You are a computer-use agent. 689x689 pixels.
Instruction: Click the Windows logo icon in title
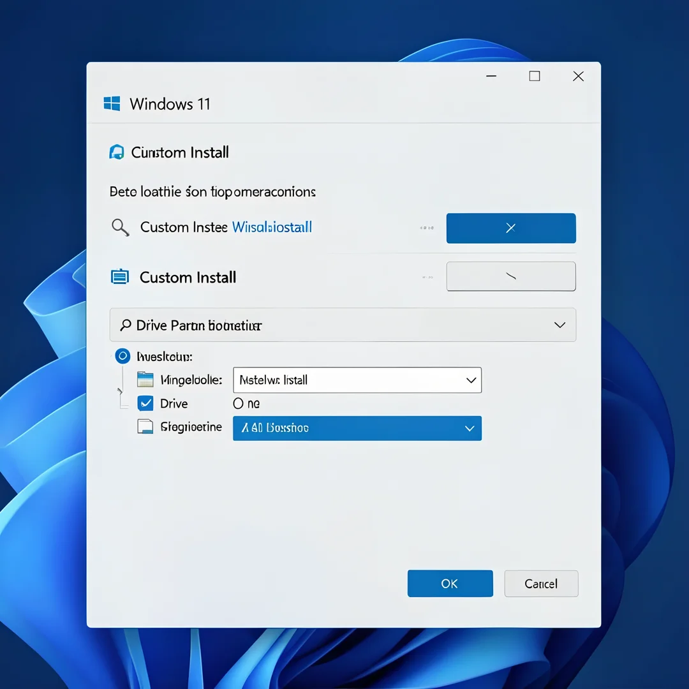tap(112, 104)
